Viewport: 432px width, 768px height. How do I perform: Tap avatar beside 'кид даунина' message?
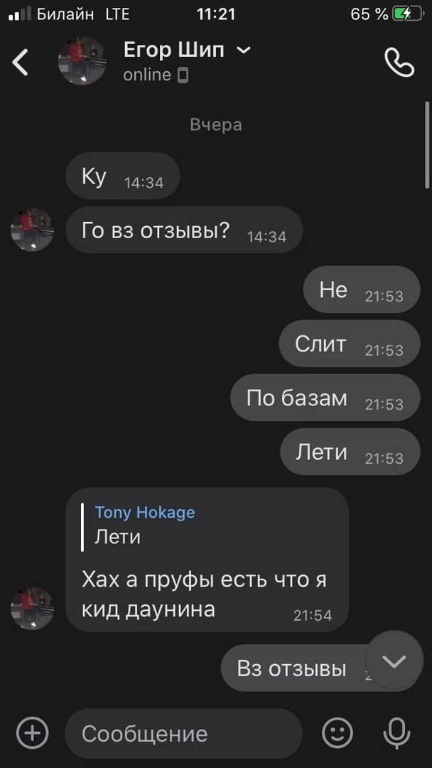[x=32, y=608]
